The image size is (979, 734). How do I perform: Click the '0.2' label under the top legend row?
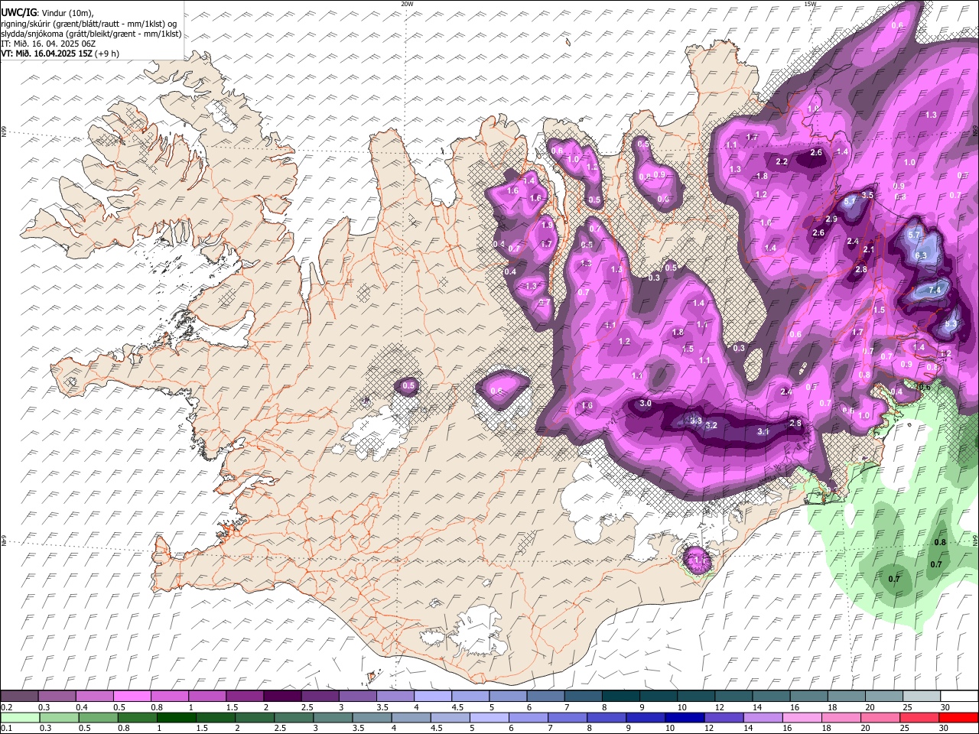coord(6,707)
